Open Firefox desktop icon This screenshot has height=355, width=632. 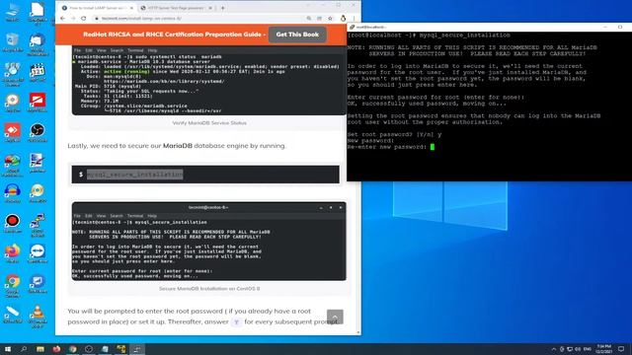tap(12, 252)
